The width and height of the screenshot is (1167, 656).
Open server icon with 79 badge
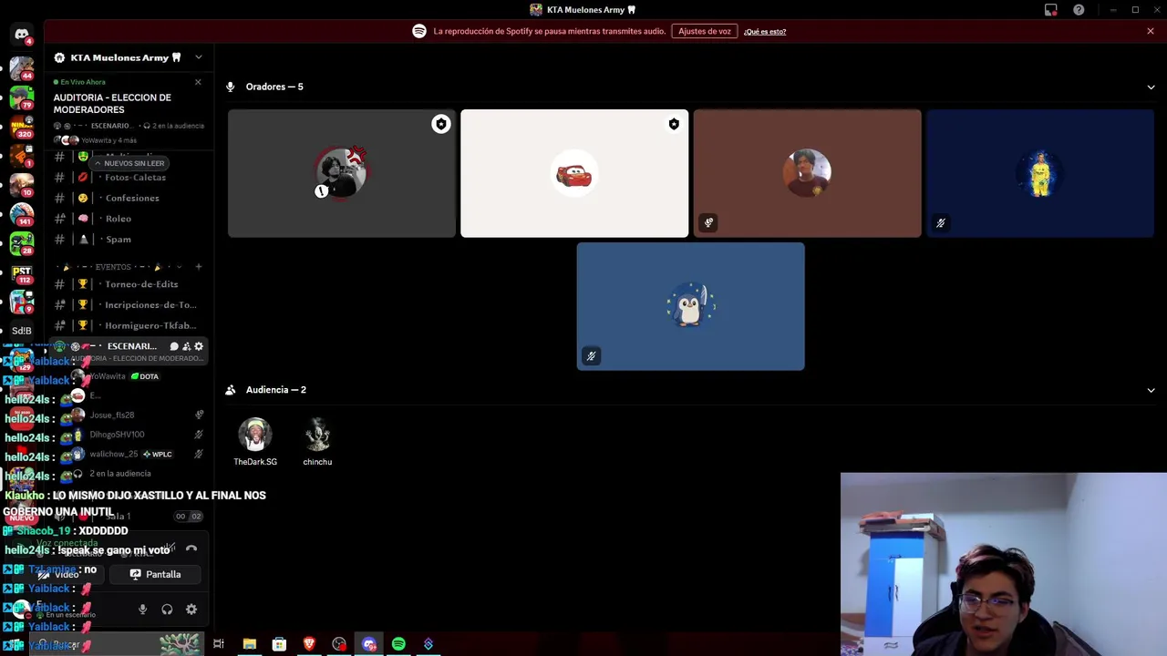point(21,97)
